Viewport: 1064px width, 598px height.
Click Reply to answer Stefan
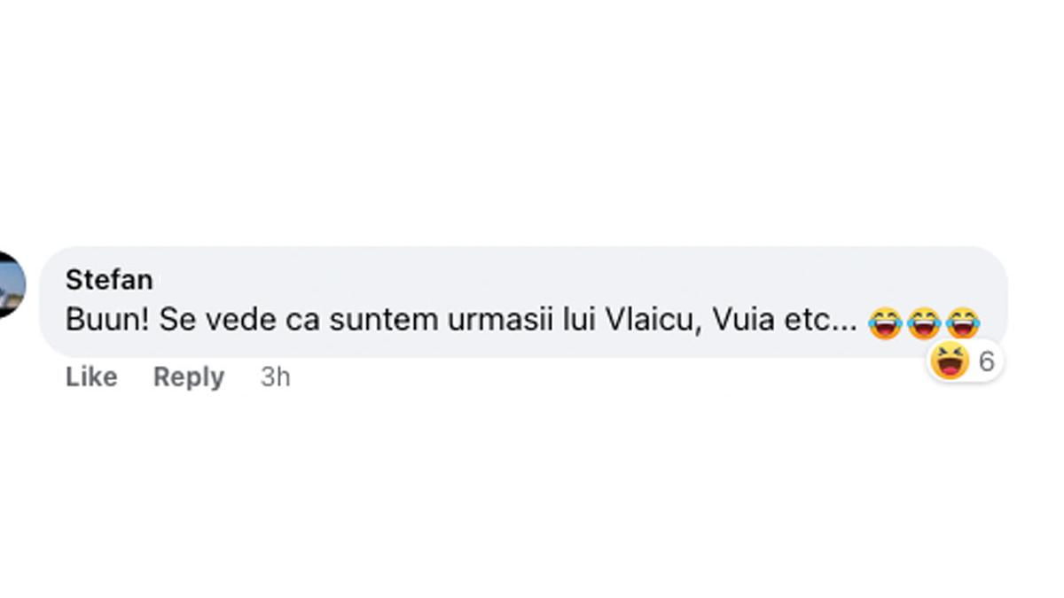click(x=188, y=377)
